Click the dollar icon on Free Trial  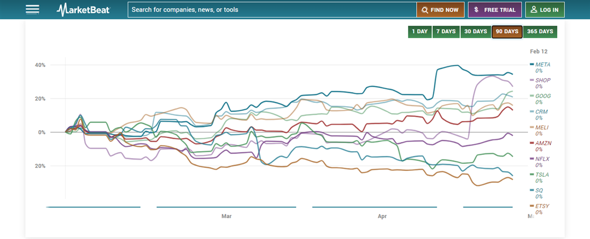476,10
